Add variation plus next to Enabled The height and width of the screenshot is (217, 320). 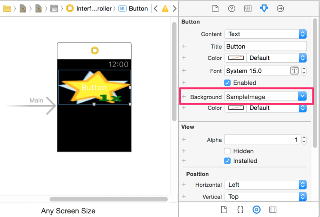tap(184, 83)
